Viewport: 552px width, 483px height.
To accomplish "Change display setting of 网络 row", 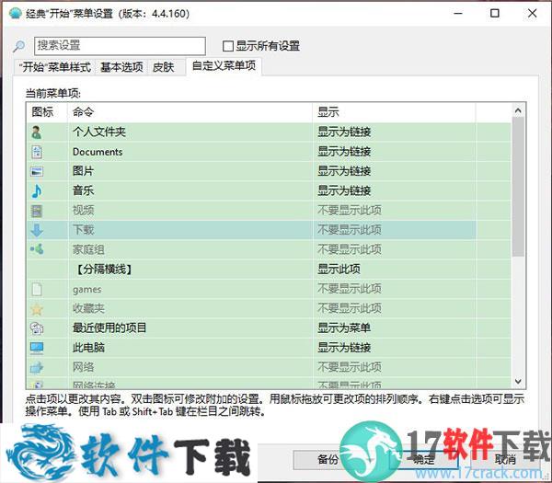I will 350,367.
